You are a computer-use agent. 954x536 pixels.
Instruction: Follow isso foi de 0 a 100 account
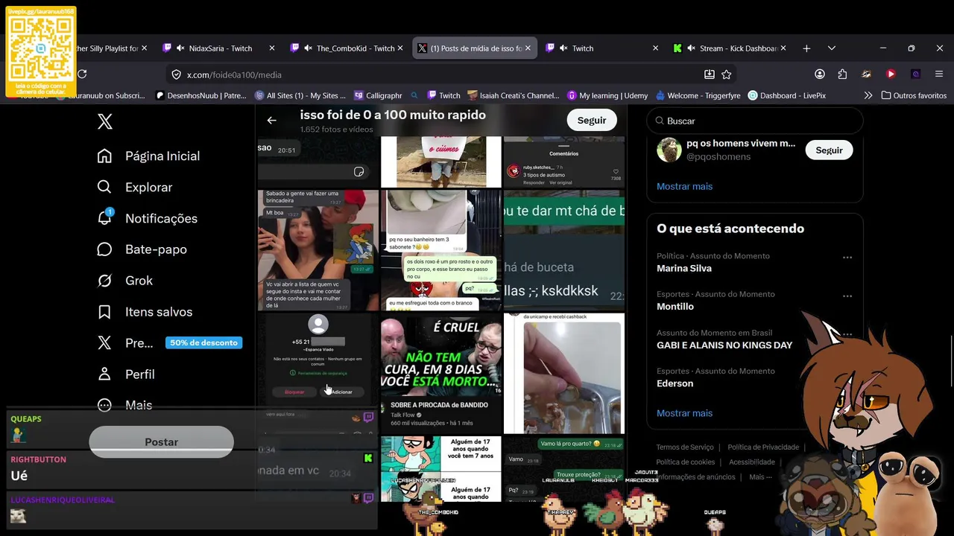(592, 120)
